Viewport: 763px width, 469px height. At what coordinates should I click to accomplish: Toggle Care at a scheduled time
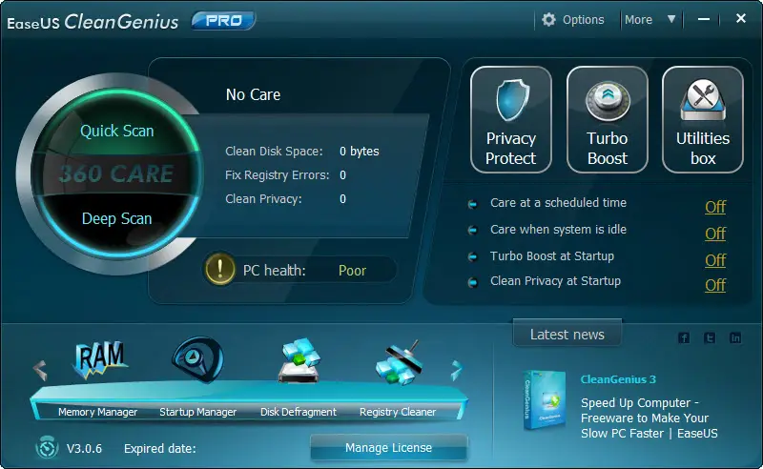click(x=715, y=207)
